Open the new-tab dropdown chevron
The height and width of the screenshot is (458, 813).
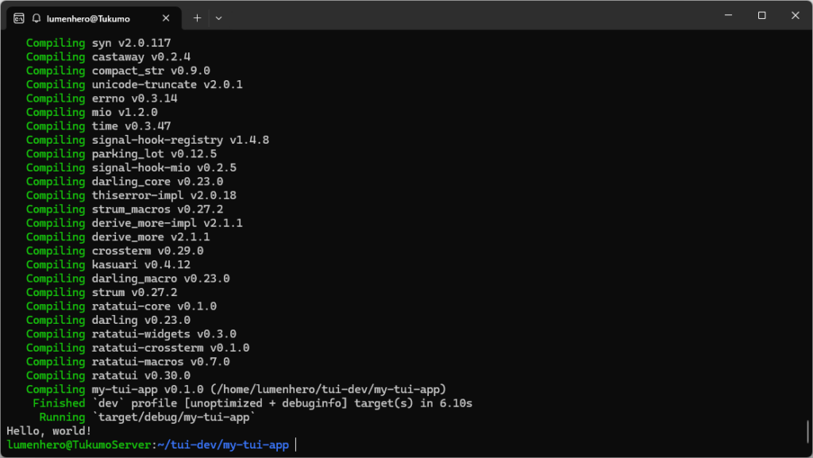tap(218, 17)
